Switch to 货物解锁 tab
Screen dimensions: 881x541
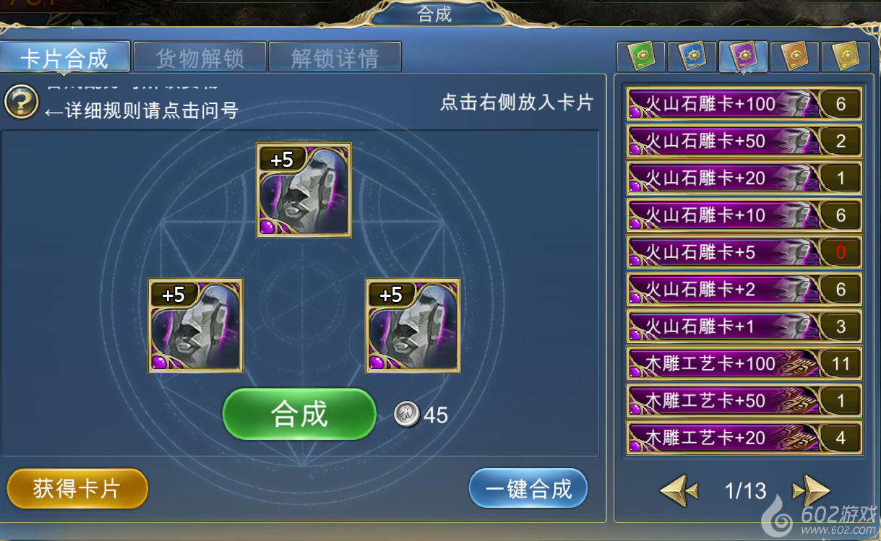pyautogui.click(x=199, y=58)
